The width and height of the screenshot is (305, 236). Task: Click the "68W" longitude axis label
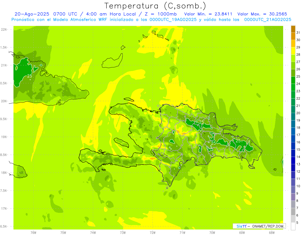pos(272,233)
